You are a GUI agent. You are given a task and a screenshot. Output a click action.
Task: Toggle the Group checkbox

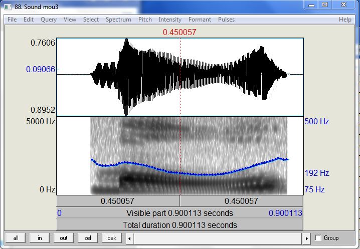(x=318, y=238)
